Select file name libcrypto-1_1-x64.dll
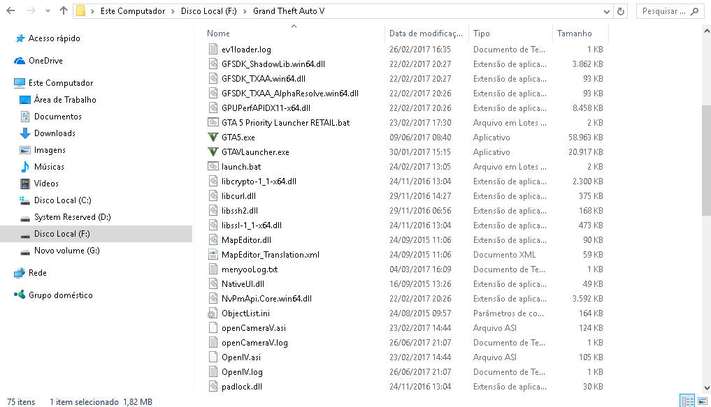Viewport: 711px width, 407px height. (259, 181)
